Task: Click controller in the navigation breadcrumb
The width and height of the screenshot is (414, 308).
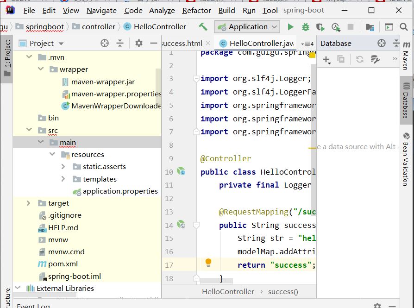Action: (98, 27)
